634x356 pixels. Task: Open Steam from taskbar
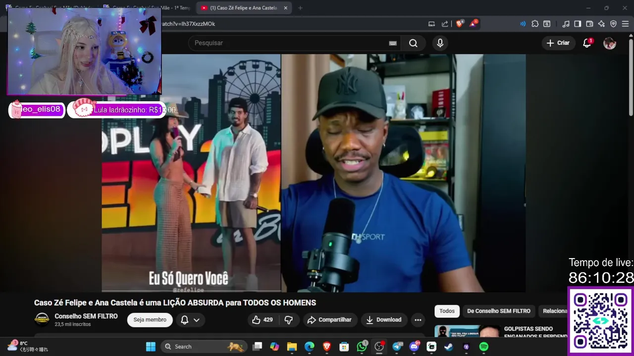pos(449,347)
